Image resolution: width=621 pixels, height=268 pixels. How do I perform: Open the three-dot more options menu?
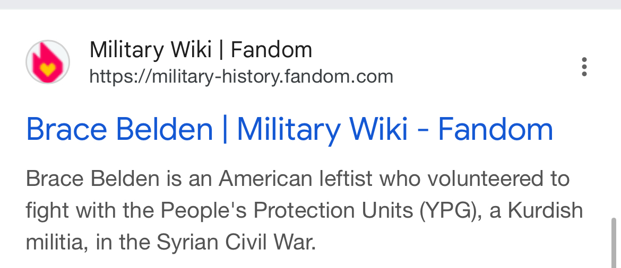pos(584,67)
